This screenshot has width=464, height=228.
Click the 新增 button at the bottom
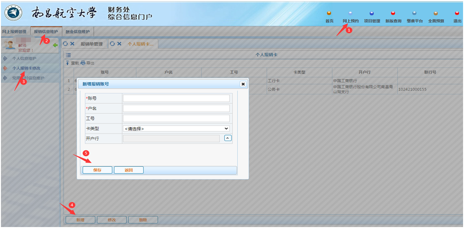(79, 220)
